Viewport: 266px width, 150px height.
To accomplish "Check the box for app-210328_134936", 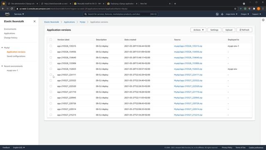I will pos(51,52).
